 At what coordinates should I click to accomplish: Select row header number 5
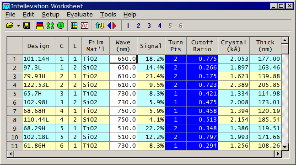[15, 94]
